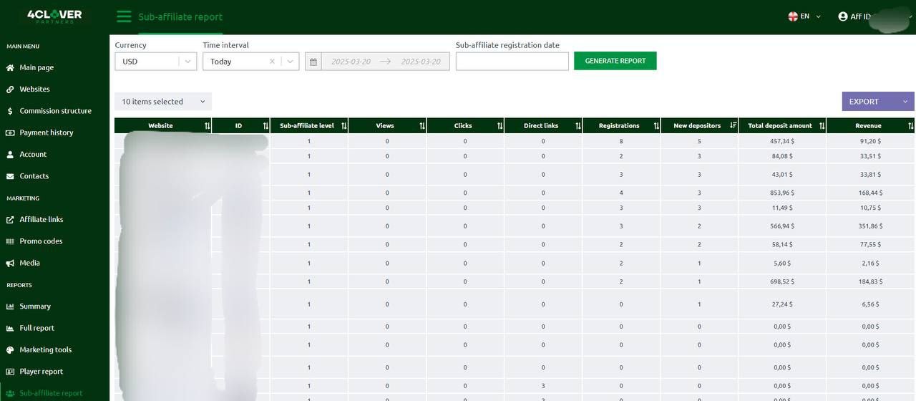
Task: Click the Generate Report button
Action: [615, 61]
